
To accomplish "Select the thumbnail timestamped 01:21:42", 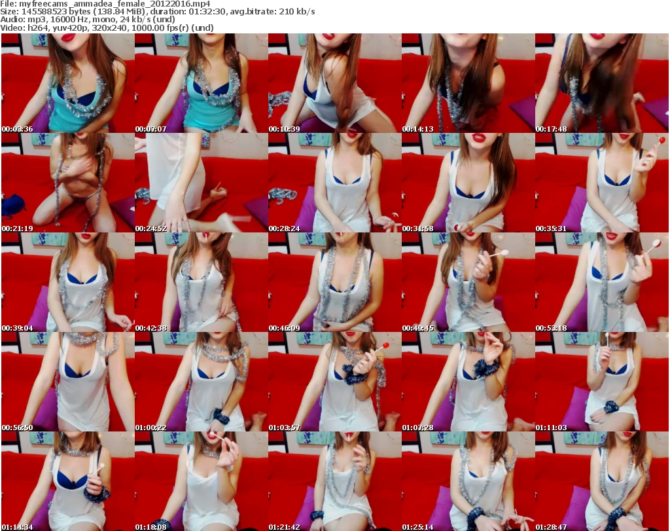I will point(334,481).
